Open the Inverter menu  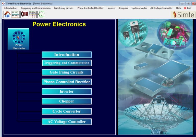(112, 8)
